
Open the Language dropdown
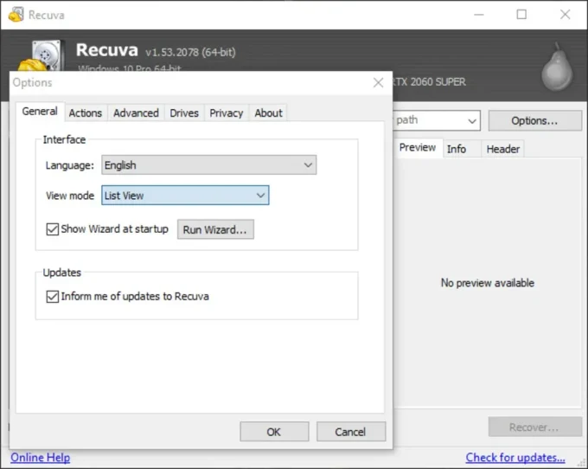(208, 165)
